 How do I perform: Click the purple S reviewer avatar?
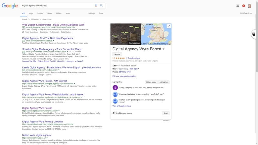point(115,87)
